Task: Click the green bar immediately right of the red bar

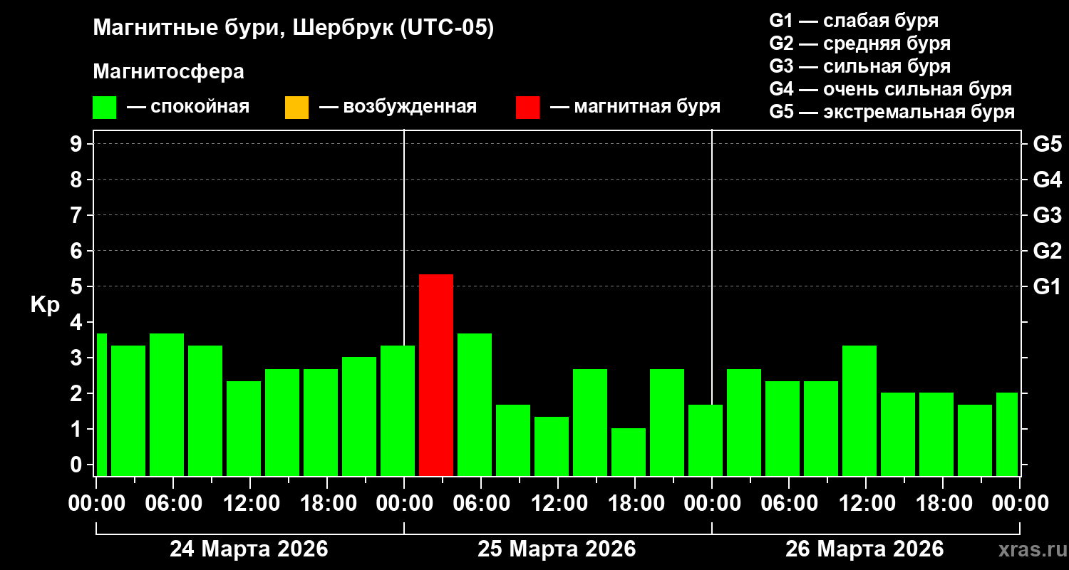Action: (x=475, y=405)
